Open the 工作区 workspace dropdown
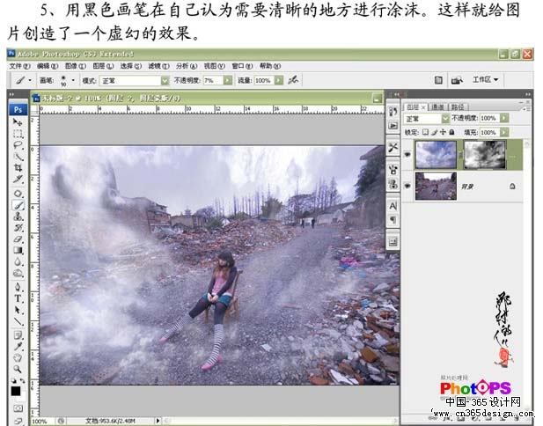Screen dimensions: 543x426 [x=485, y=80]
